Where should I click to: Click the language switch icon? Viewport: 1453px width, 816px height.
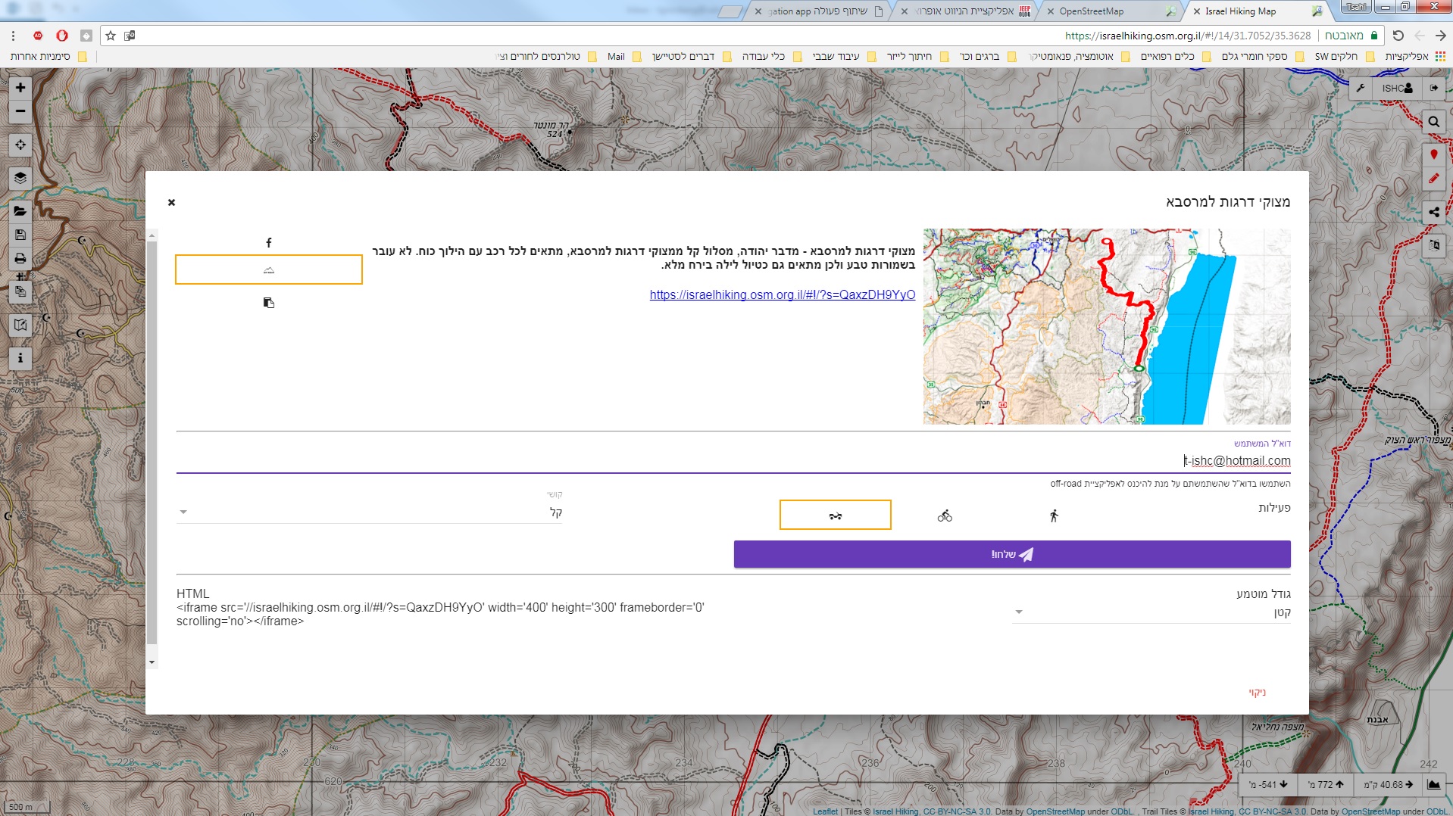tap(1433, 245)
